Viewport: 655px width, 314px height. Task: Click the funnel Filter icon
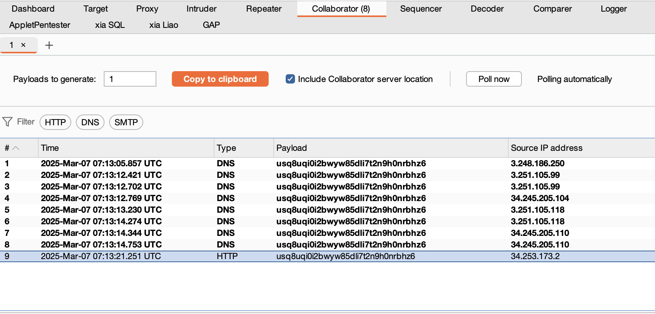pyautogui.click(x=7, y=122)
